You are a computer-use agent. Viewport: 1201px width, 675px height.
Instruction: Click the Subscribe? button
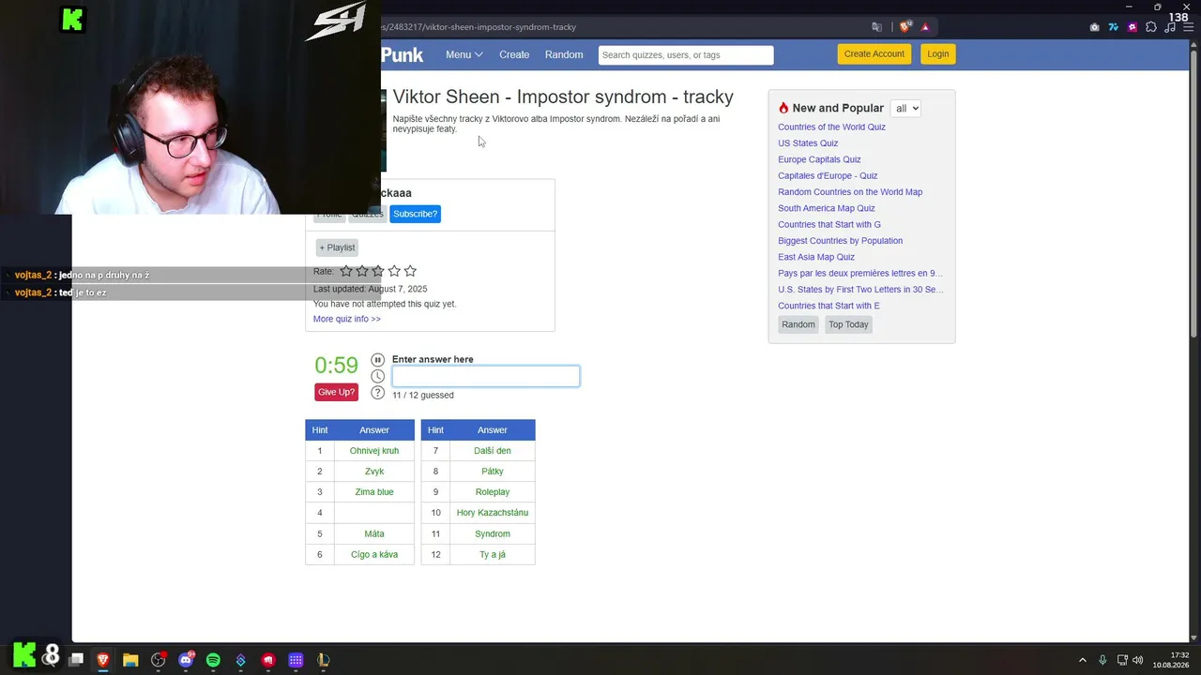415,214
